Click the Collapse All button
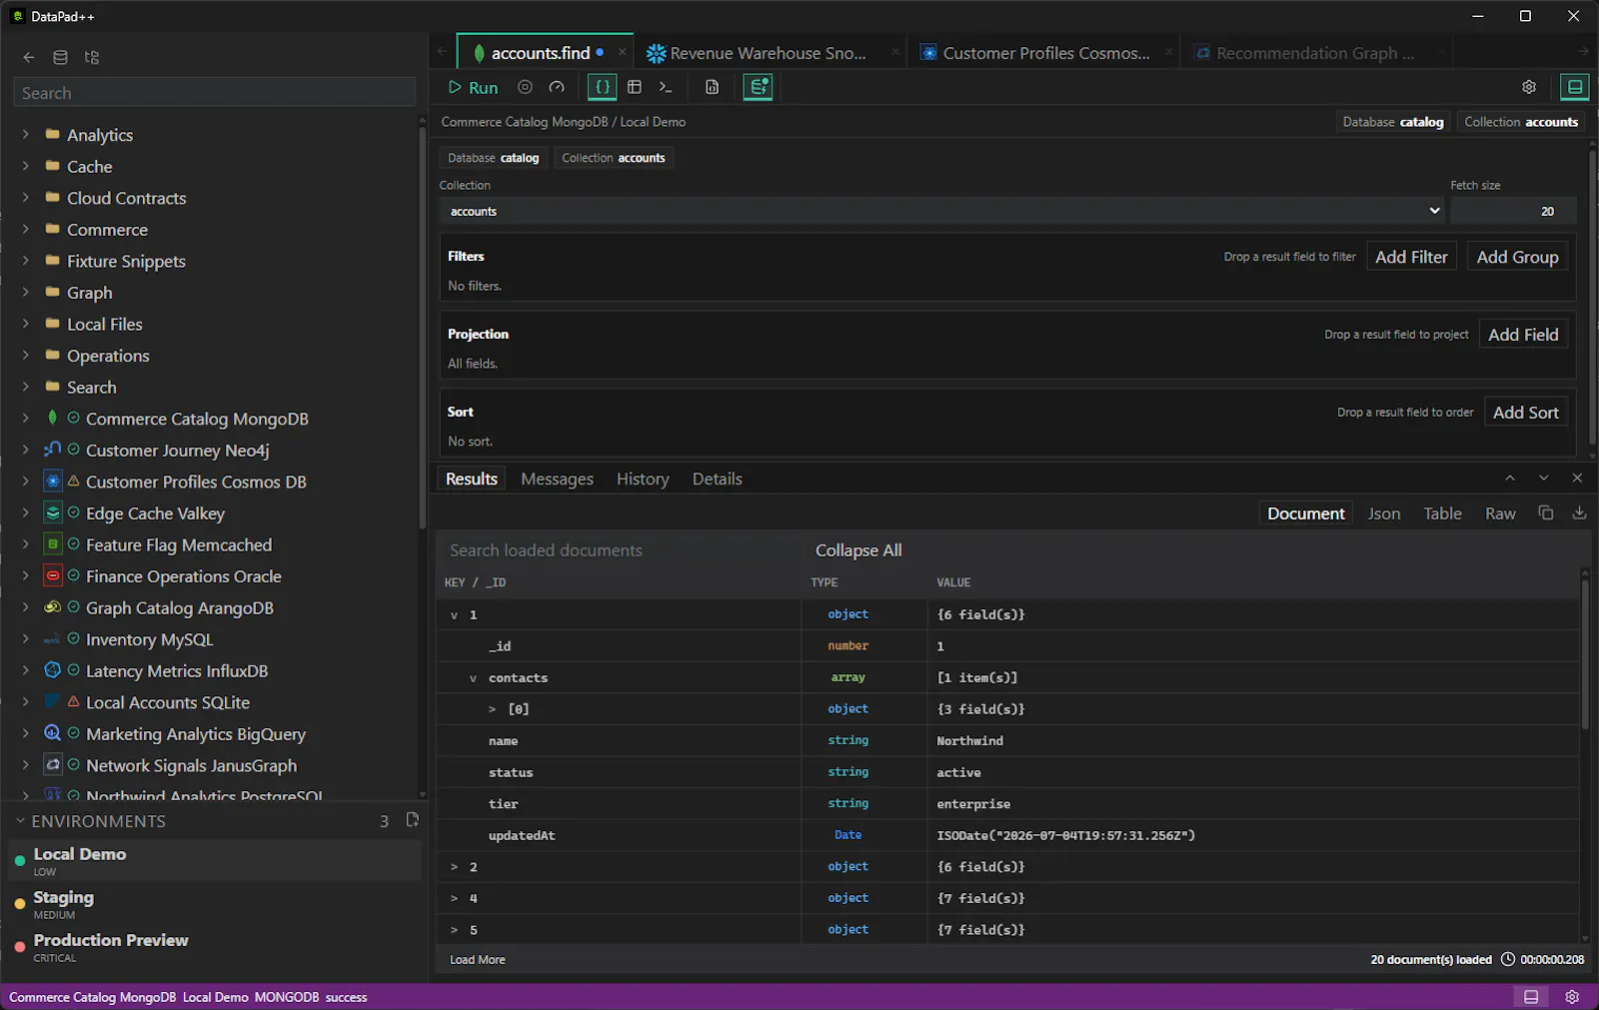The width and height of the screenshot is (1599, 1010). pos(858,550)
